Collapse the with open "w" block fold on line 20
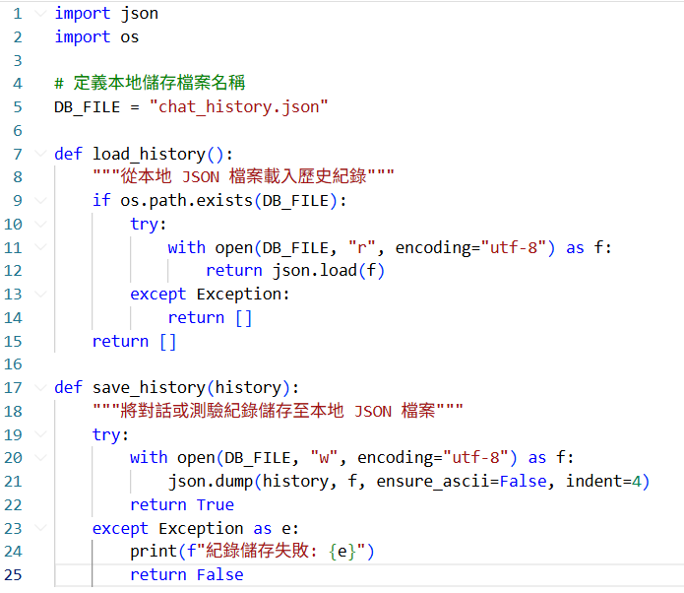This screenshot has width=684, height=593. (40, 458)
